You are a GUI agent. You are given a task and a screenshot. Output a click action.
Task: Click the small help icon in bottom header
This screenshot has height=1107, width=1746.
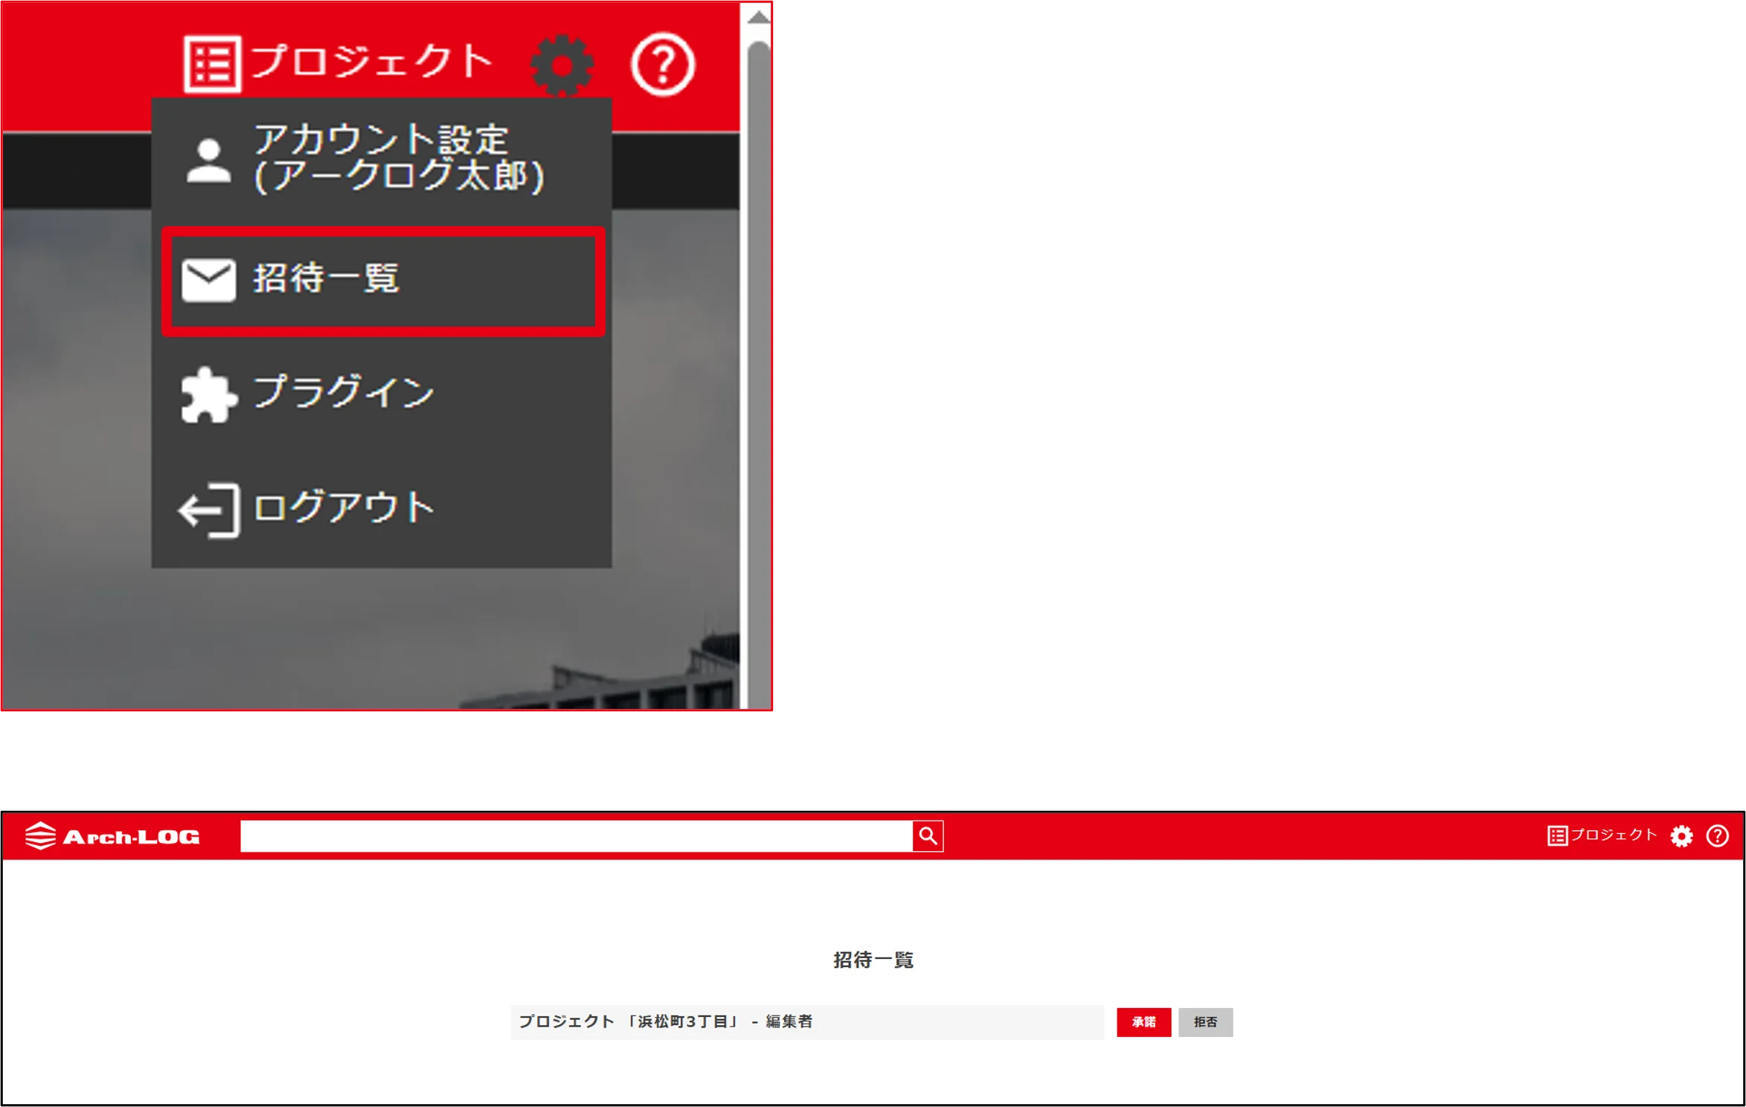(1717, 835)
